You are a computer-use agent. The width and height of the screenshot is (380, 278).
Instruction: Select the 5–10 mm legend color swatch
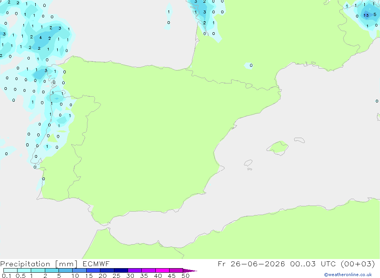coord(66,270)
